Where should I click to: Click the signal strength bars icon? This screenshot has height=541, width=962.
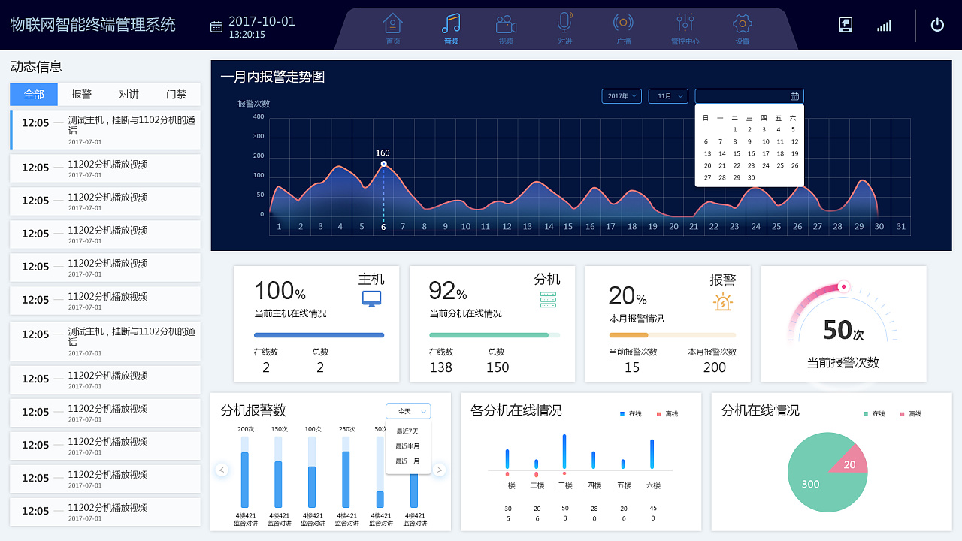coord(884,25)
